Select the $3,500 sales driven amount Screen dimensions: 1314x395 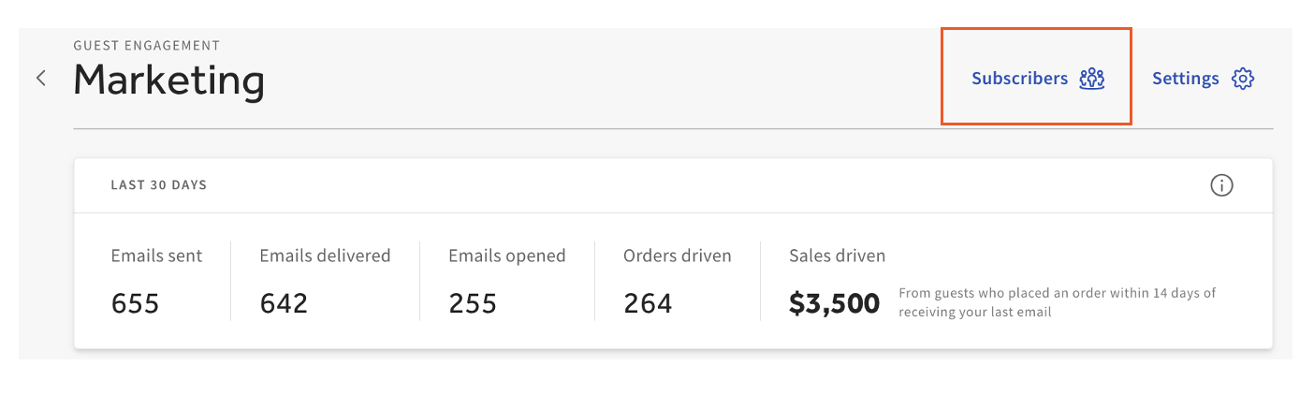(834, 303)
